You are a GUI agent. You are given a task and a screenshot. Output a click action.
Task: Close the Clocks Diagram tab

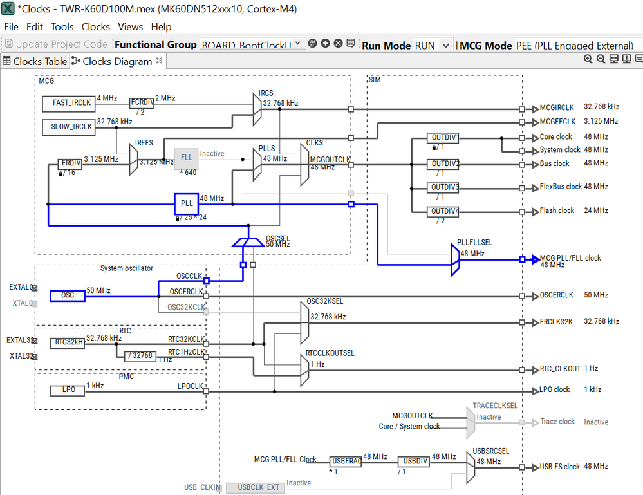click(x=159, y=61)
